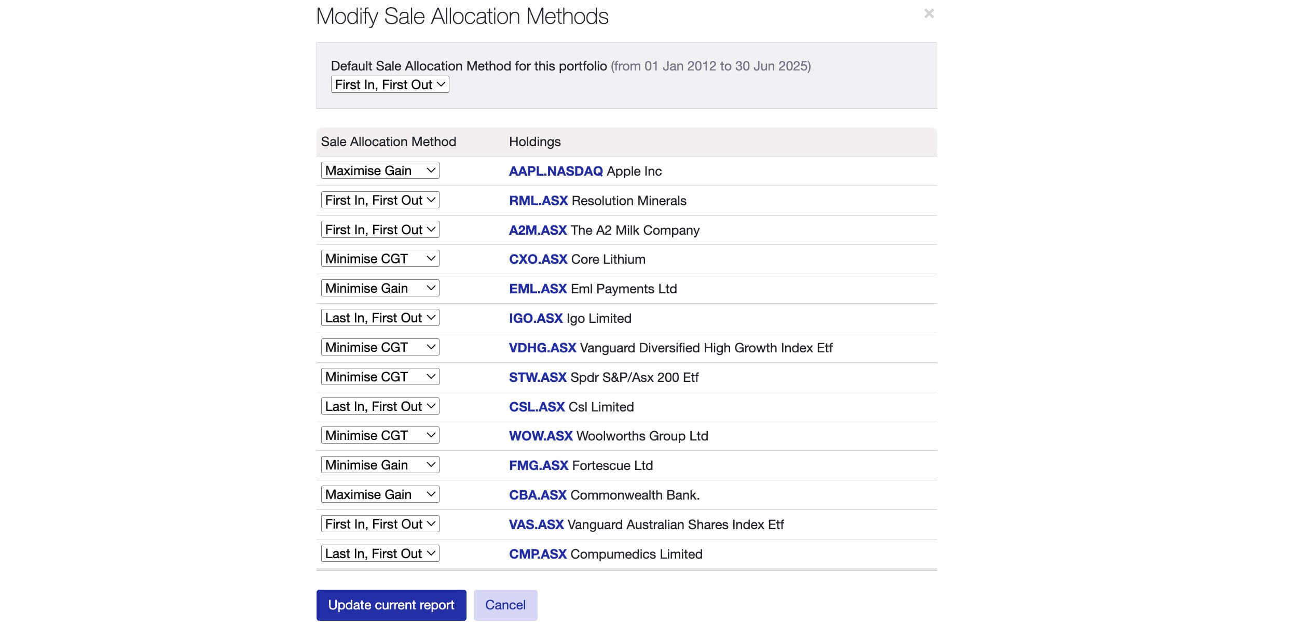Open allocation method dropdown for Apple Inc
Screen dimensions: 1289x626
point(380,170)
